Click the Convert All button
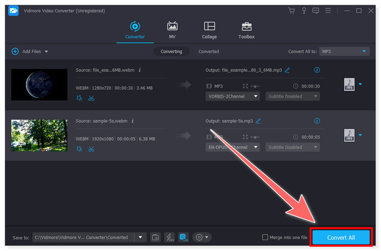The height and width of the screenshot is (251, 381). [x=341, y=238]
